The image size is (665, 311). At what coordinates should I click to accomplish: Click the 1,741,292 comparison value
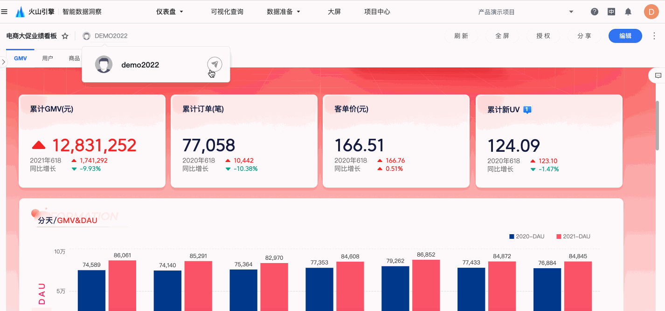click(x=94, y=161)
